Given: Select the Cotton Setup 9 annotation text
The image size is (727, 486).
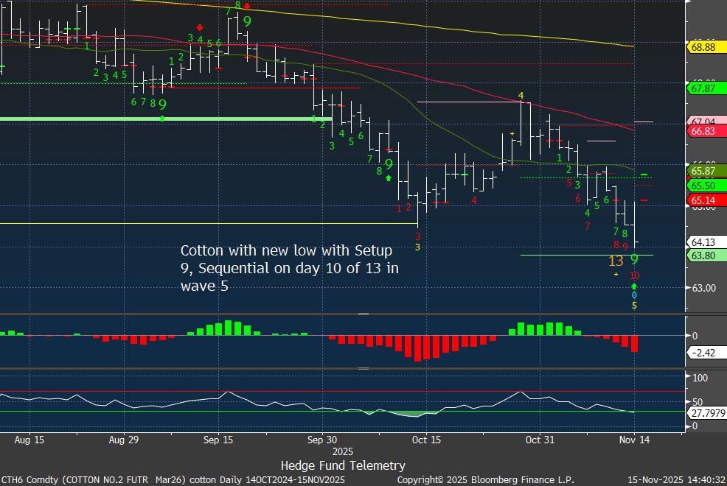Looking at the screenshot, I should 291,268.
